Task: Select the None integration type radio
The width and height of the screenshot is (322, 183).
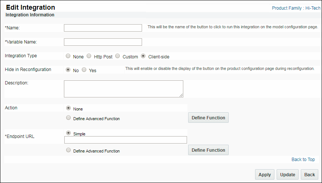Action: [68, 56]
